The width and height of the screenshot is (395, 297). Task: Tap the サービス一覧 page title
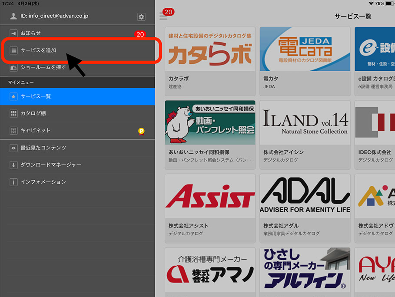pyautogui.click(x=353, y=16)
